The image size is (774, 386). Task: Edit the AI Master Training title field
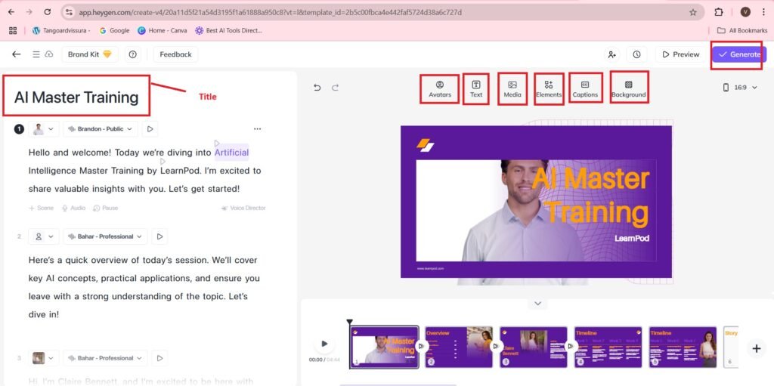[76, 97]
